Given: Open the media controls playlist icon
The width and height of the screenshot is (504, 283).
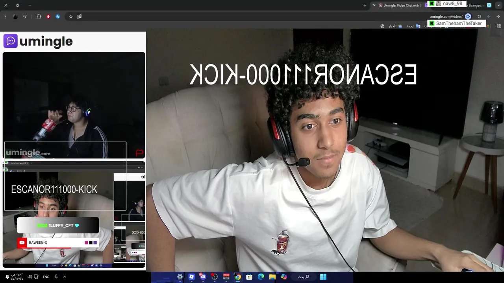Looking at the screenshot, I should click(25, 17).
